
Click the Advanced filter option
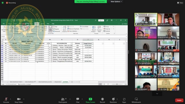[x=56, y=31]
